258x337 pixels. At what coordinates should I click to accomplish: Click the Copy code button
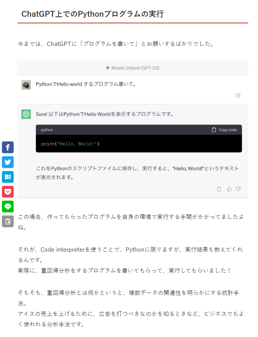(224, 130)
